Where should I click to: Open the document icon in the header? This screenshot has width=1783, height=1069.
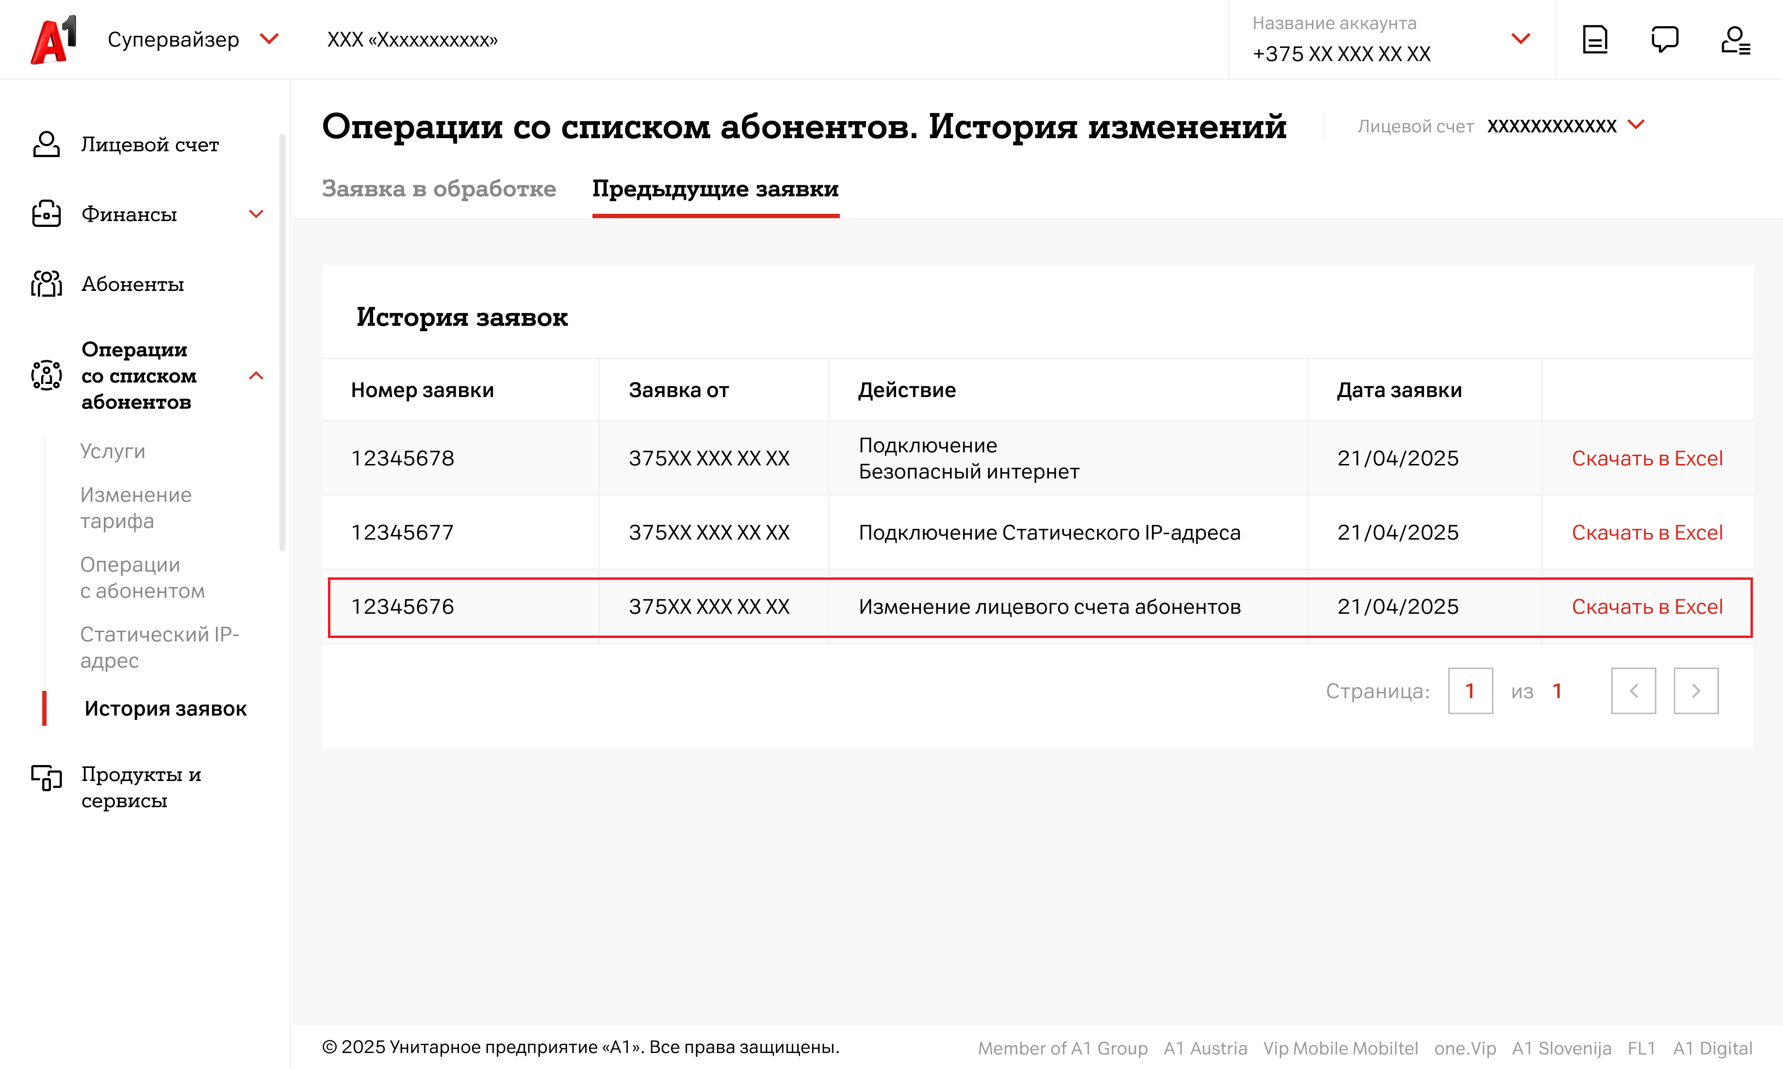tap(1594, 40)
